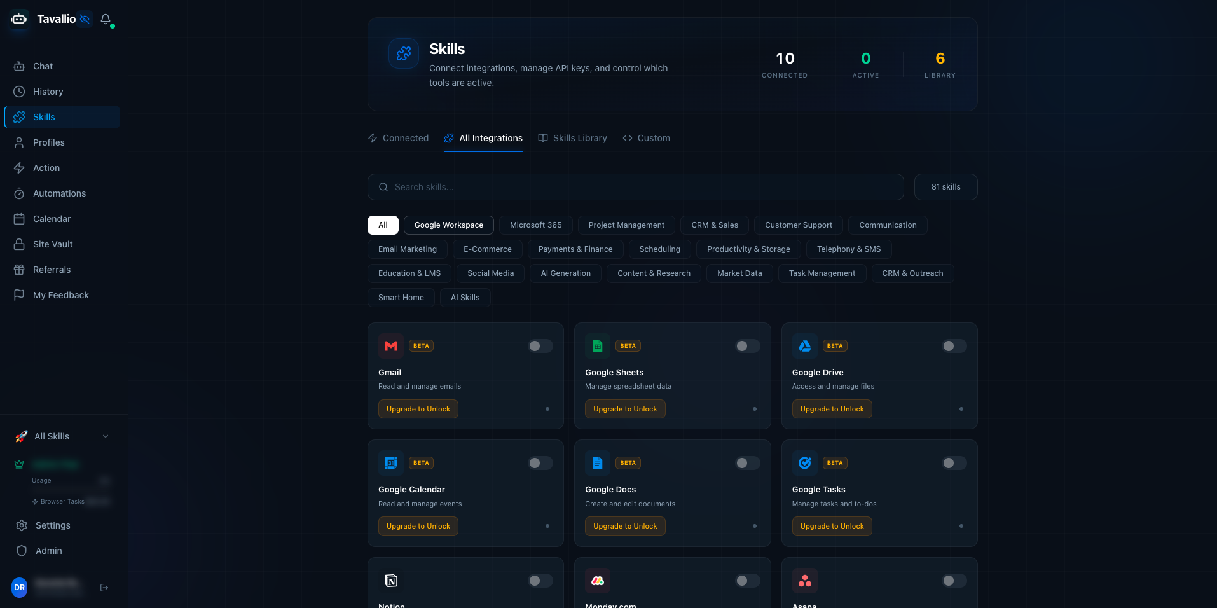Toggle the Notion integration

point(540,581)
